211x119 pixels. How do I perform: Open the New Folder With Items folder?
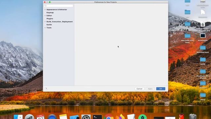pos(188,36)
